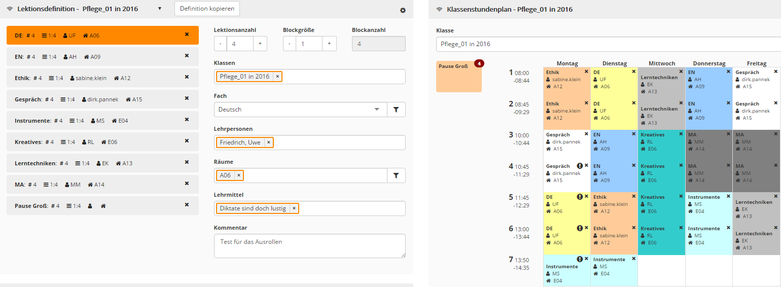Click the Blockgröße value field

point(309,44)
